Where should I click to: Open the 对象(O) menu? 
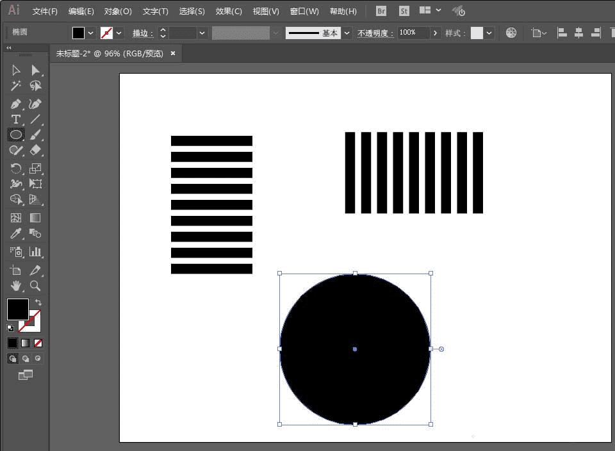tap(118, 12)
